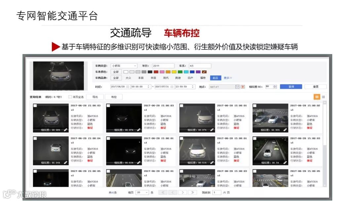
Task: Pick the green body color swatch
Action: click(x=180, y=72)
